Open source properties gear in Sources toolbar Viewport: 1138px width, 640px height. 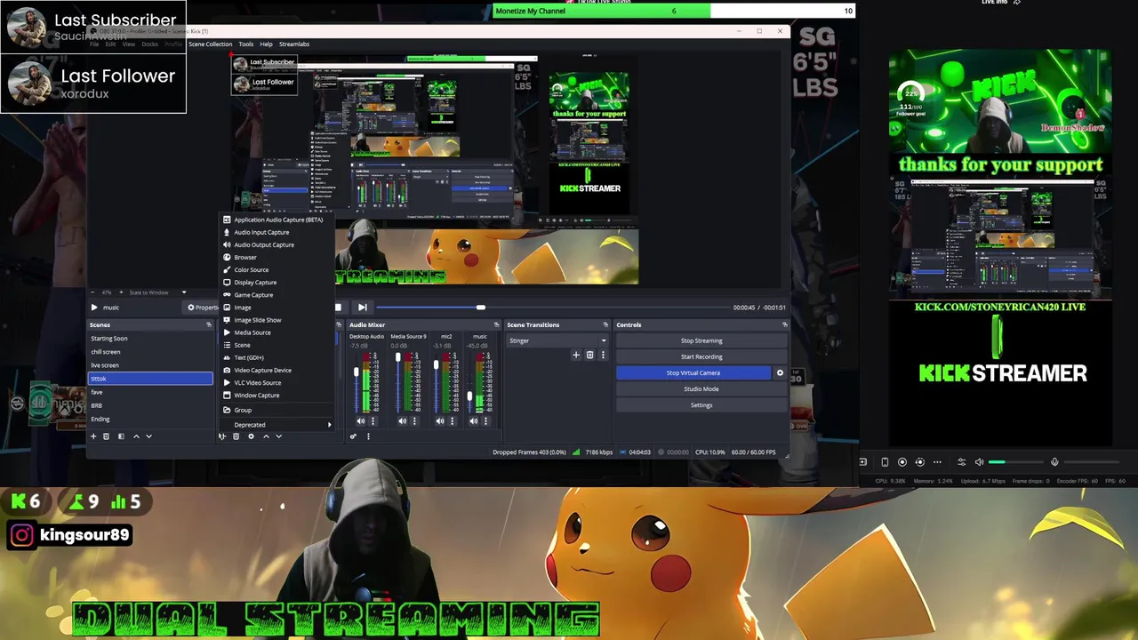251,436
